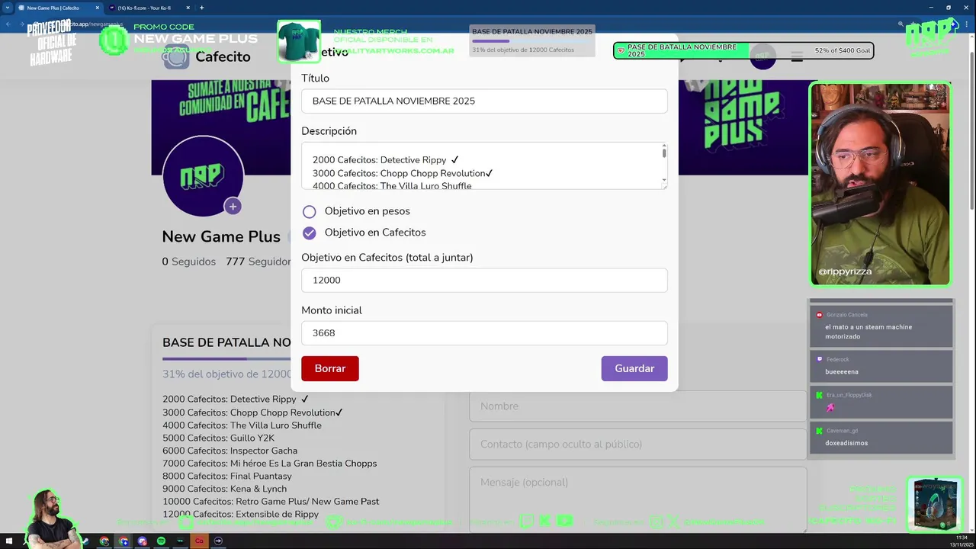Open the first Chrome icon in taskbar
This screenshot has height=549, width=976.
click(x=104, y=541)
